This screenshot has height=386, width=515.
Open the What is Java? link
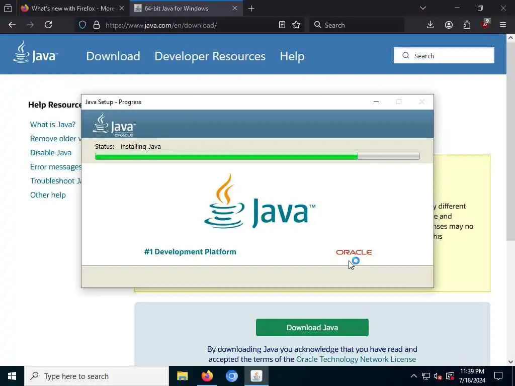52,125
